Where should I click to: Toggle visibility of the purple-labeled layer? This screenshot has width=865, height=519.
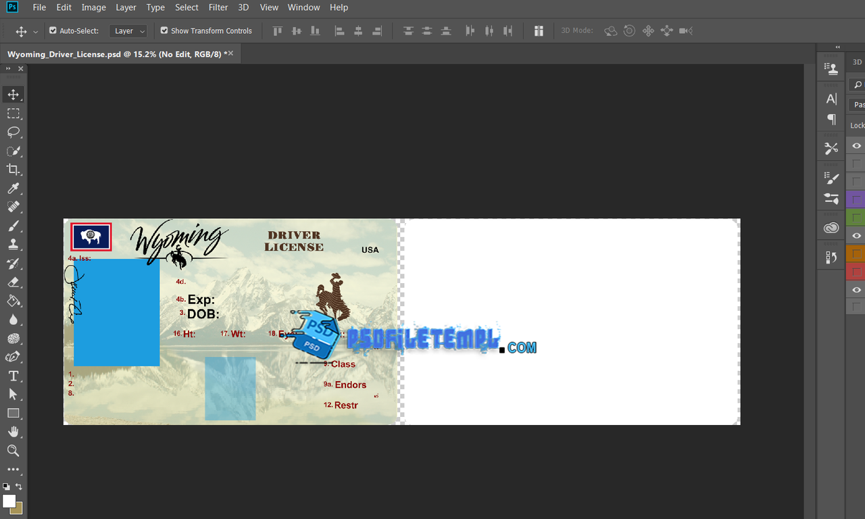[856, 199]
